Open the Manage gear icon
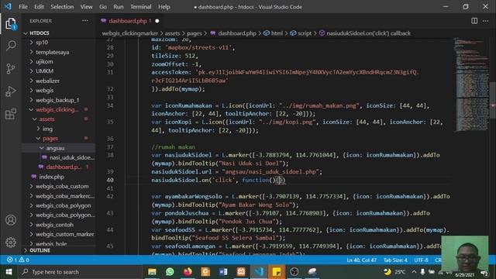This screenshot has height=279, width=496. [10, 243]
